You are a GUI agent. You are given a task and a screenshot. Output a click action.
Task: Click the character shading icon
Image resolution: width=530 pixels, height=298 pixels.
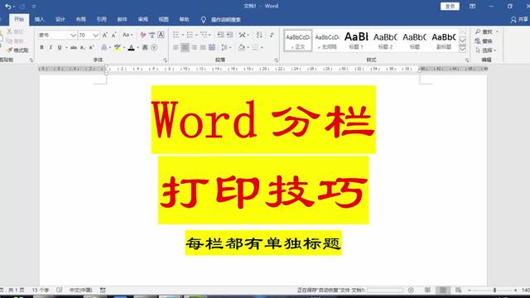click(145, 48)
